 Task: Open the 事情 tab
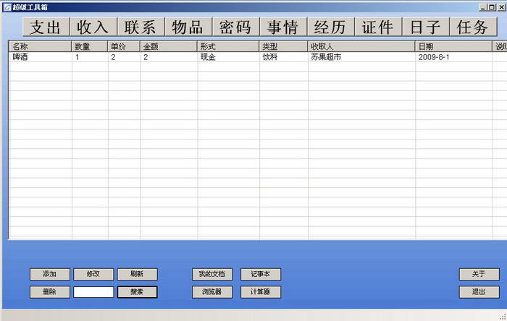click(283, 27)
